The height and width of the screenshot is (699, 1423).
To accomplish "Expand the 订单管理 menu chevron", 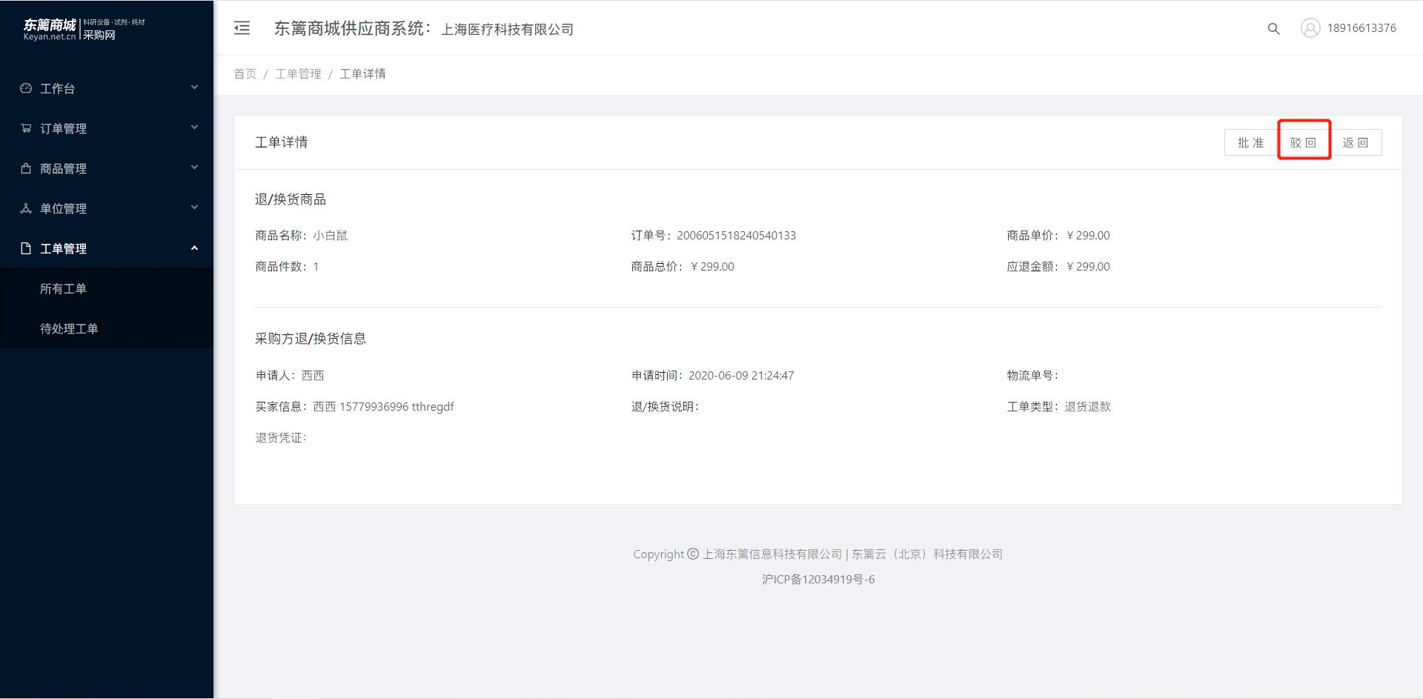I will pos(194,127).
